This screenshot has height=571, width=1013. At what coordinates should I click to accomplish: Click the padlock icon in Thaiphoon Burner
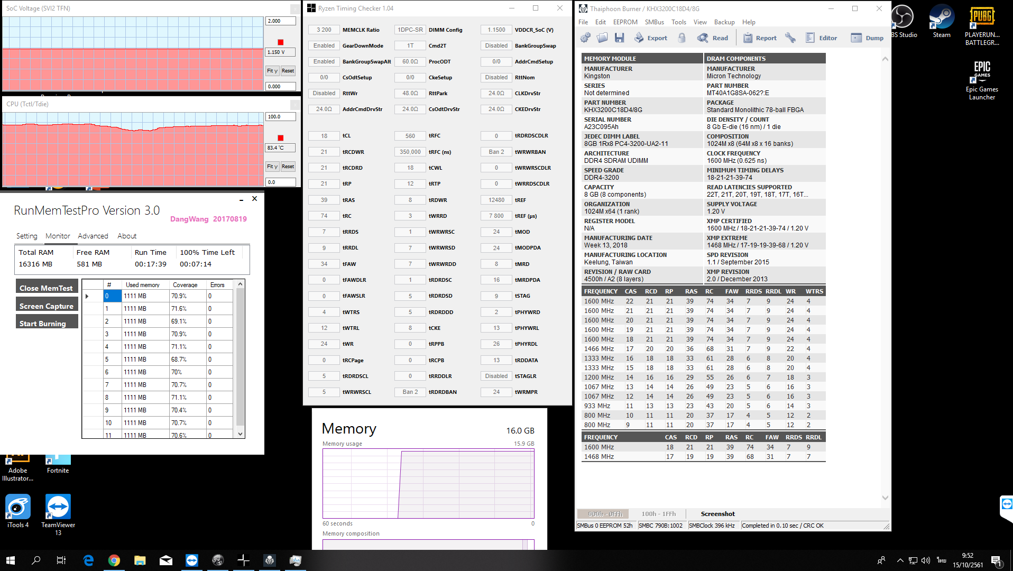click(x=682, y=38)
